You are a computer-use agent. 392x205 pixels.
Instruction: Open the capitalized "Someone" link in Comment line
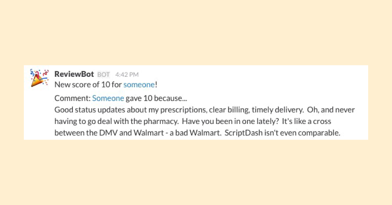point(108,98)
